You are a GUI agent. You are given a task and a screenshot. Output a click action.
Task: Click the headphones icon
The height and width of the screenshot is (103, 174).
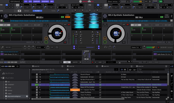tap(105, 47)
